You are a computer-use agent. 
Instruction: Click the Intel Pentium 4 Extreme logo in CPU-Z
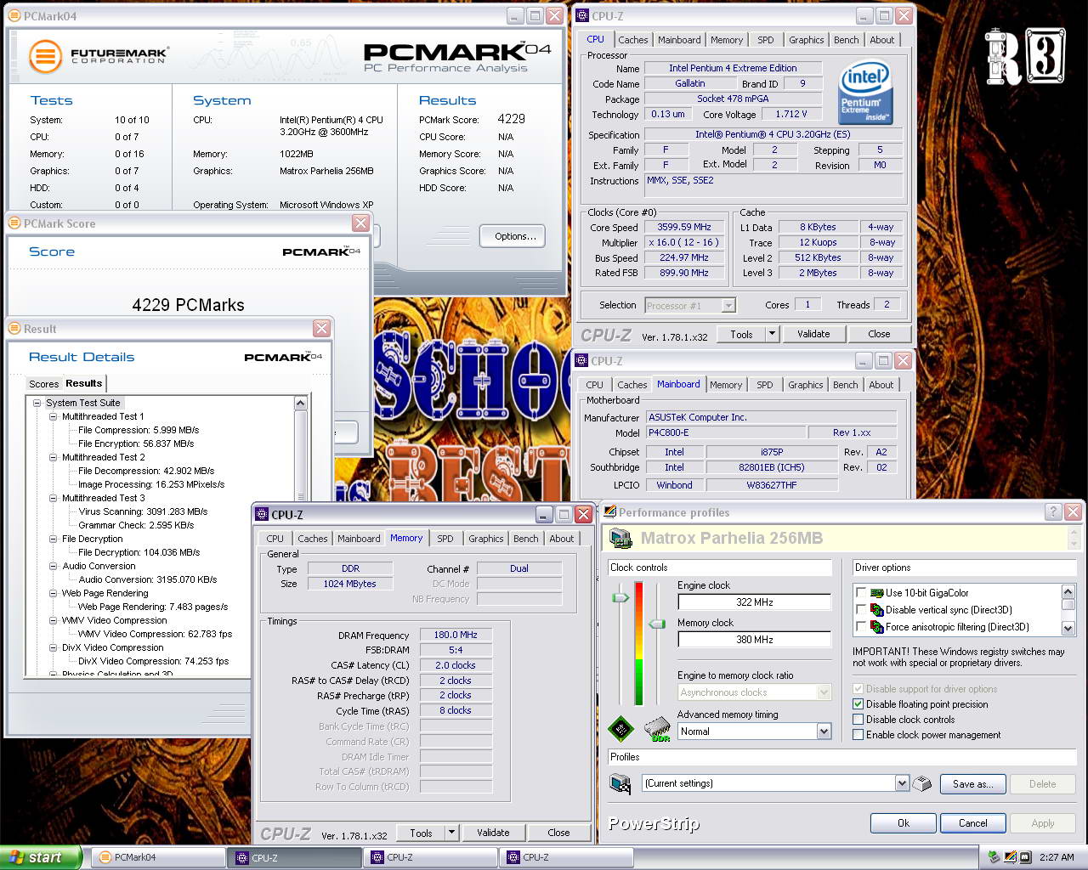pyautogui.click(x=865, y=93)
